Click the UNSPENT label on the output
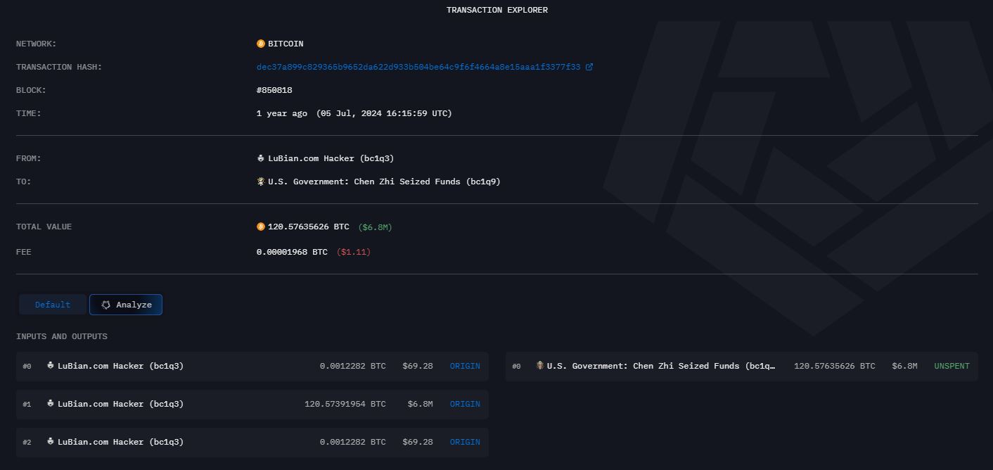Screen dimensions: 993x470 coord(952,366)
